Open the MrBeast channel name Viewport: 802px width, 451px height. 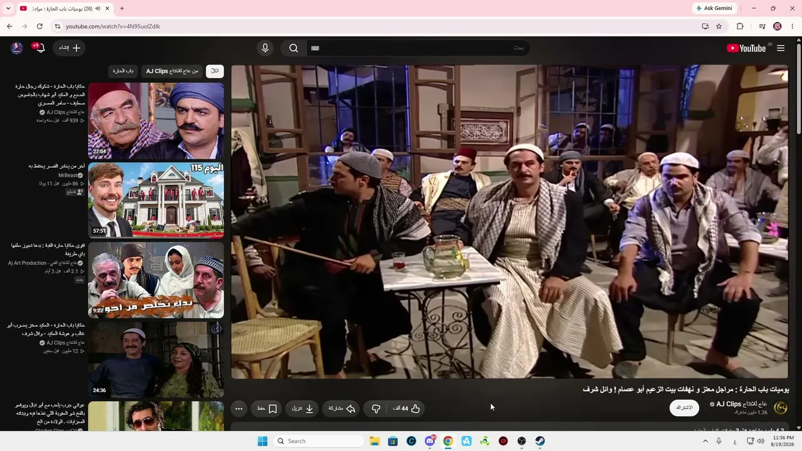click(68, 175)
